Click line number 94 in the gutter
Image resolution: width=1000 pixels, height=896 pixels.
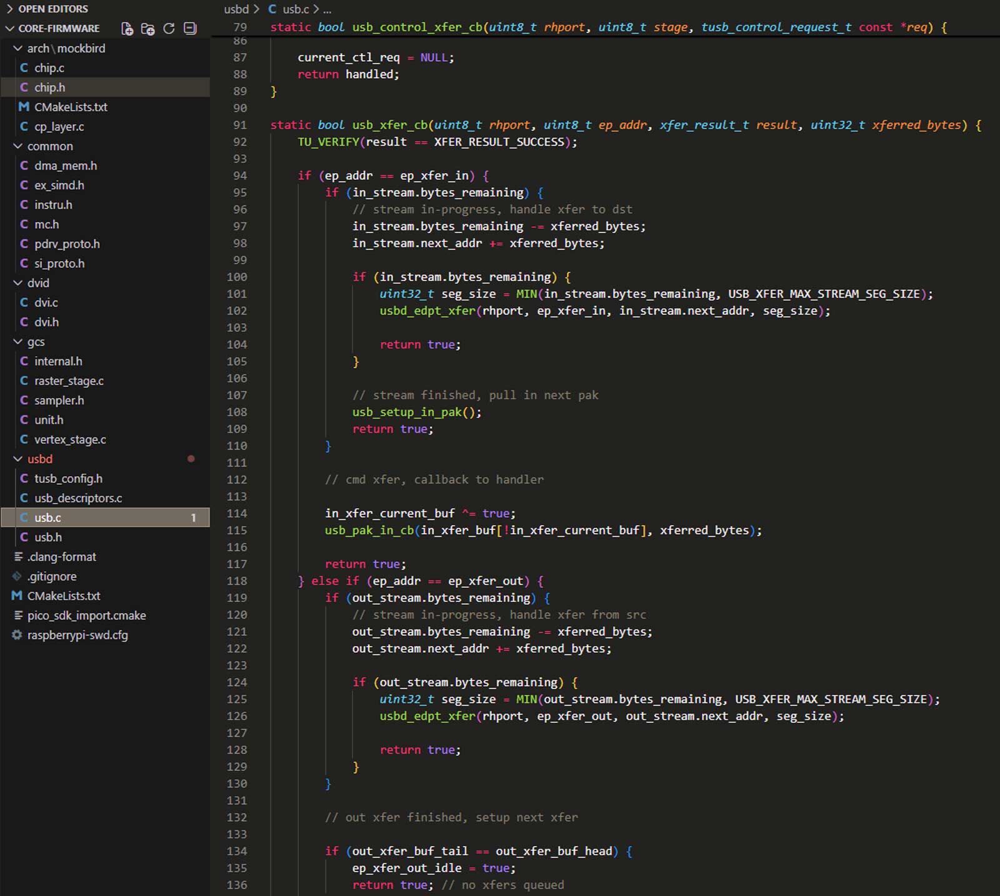coord(240,176)
